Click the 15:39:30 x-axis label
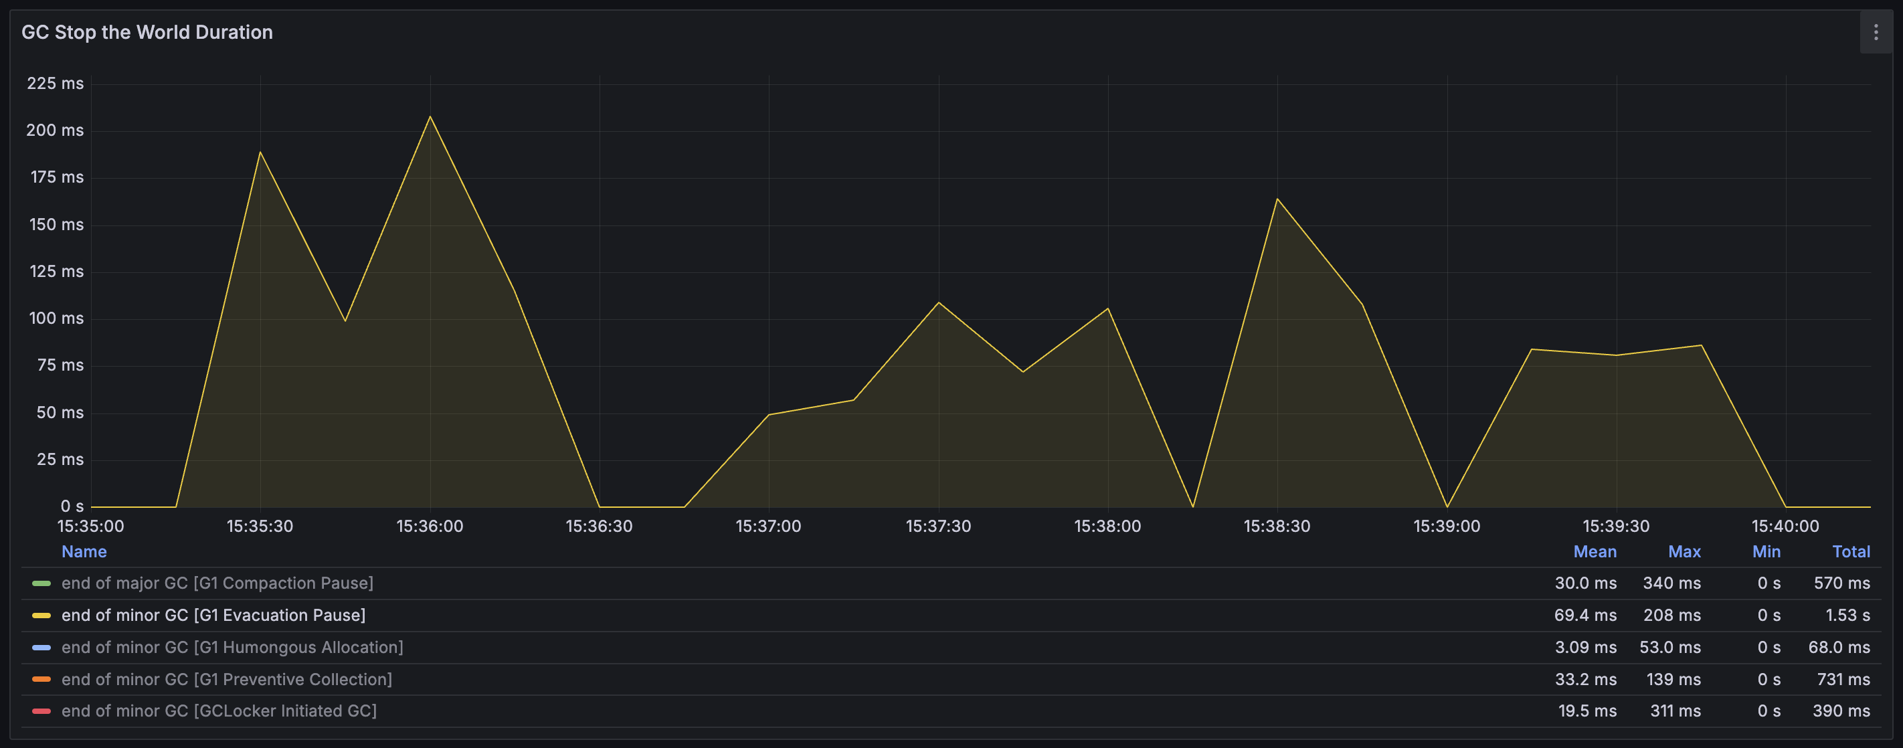Screen dimensions: 1903x748 click(1616, 527)
